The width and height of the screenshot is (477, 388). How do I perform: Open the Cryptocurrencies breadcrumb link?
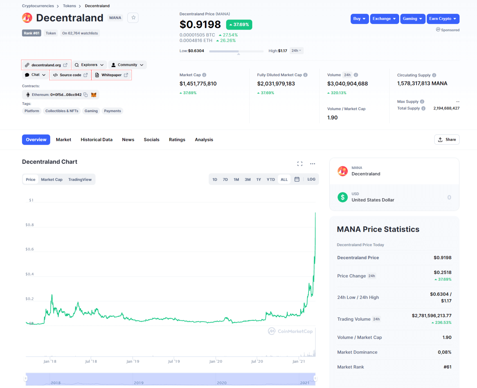click(x=38, y=6)
